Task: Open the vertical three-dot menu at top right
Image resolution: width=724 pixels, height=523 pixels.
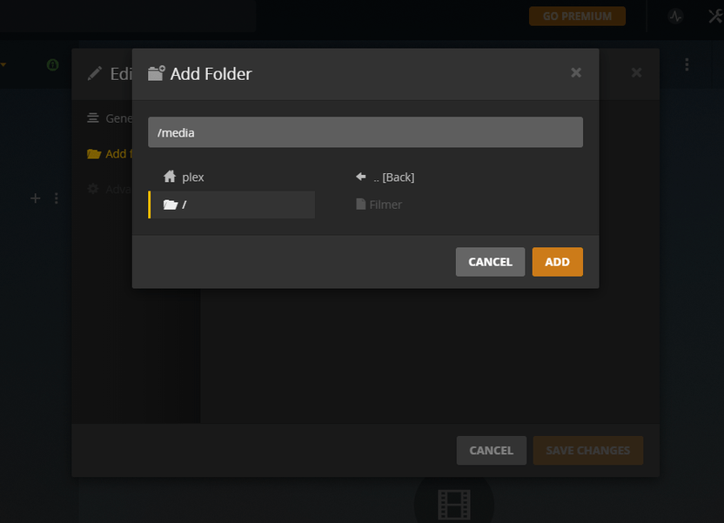Action: click(x=687, y=64)
